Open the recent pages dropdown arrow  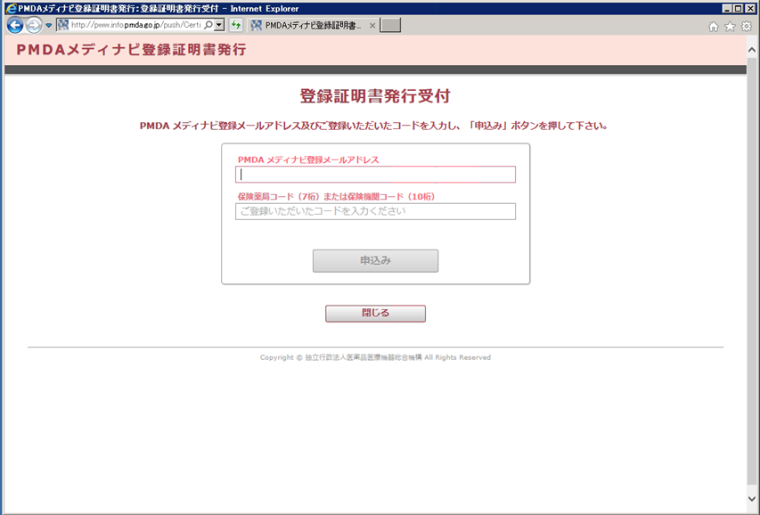(48, 25)
